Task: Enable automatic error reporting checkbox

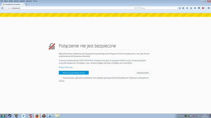Action: pyautogui.click(x=60, y=78)
